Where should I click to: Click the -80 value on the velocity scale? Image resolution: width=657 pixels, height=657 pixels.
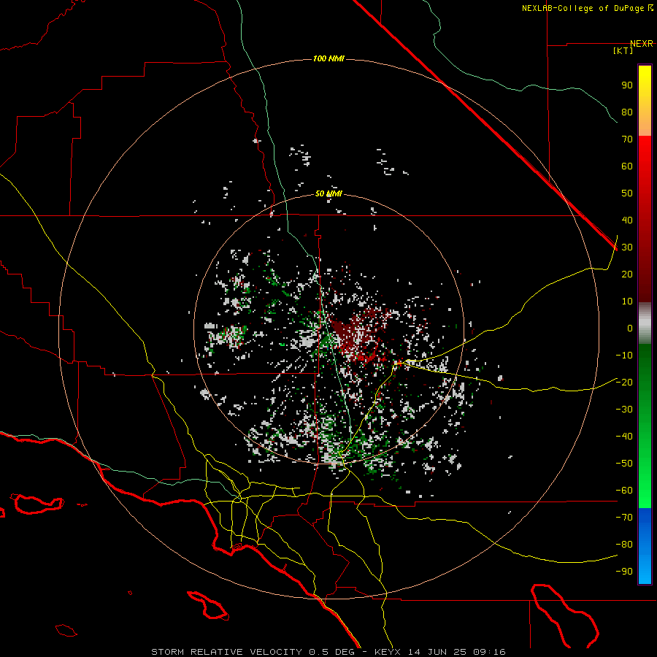pos(624,545)
